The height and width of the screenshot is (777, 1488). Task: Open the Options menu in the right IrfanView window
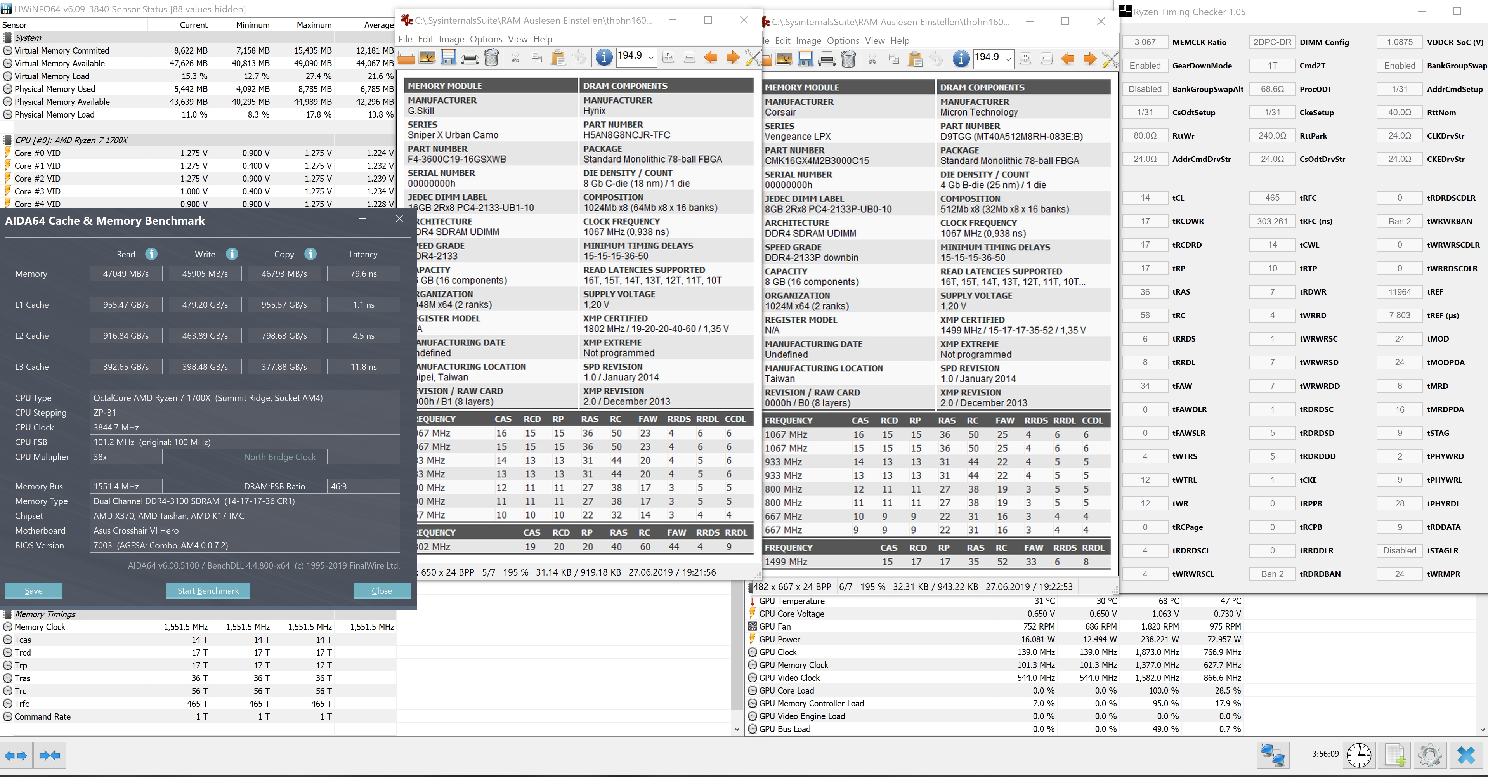point(843,40)
